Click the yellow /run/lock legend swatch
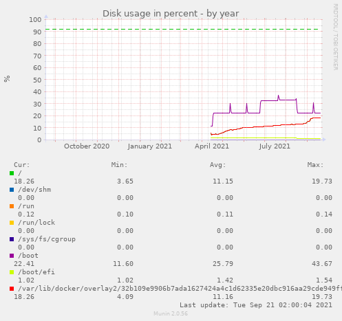Viewport: 342px width, 321px height. point(12,223)
